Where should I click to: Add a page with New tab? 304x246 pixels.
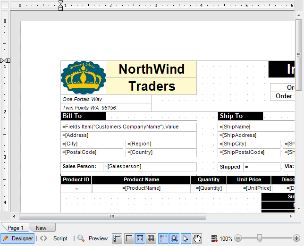click(41, 228)
